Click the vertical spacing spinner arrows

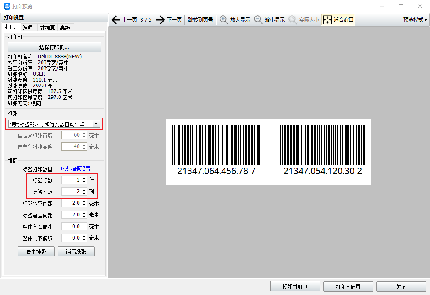[x=84, y=215]
